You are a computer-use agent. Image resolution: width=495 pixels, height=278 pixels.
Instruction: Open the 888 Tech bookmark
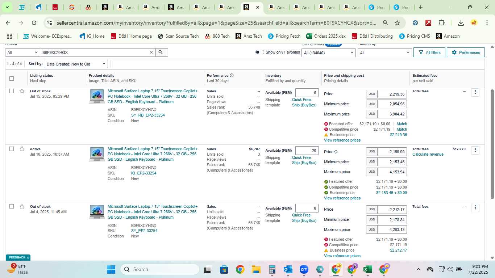click(217, 36)
